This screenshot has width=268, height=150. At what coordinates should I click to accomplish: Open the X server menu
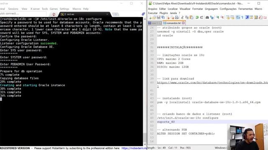(35, 9)
